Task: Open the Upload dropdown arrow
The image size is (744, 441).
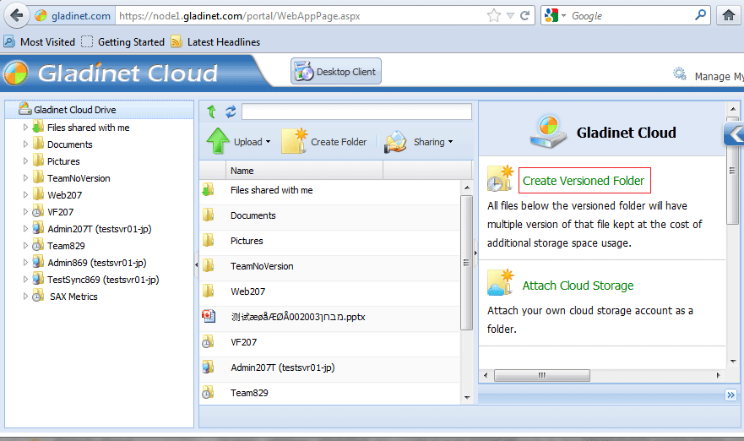Action: point(268,141)
